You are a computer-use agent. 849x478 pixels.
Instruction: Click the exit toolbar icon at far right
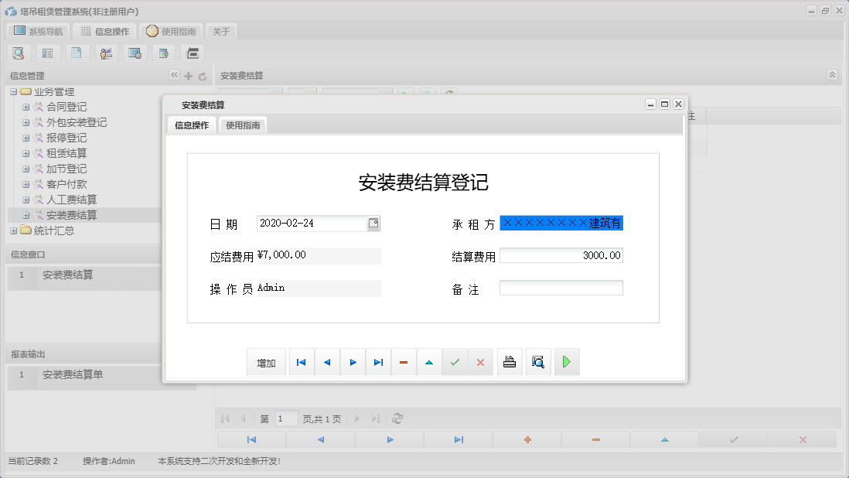pos(192,53)
